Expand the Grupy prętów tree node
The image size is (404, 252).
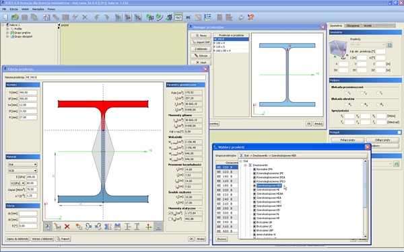point(7,33)
